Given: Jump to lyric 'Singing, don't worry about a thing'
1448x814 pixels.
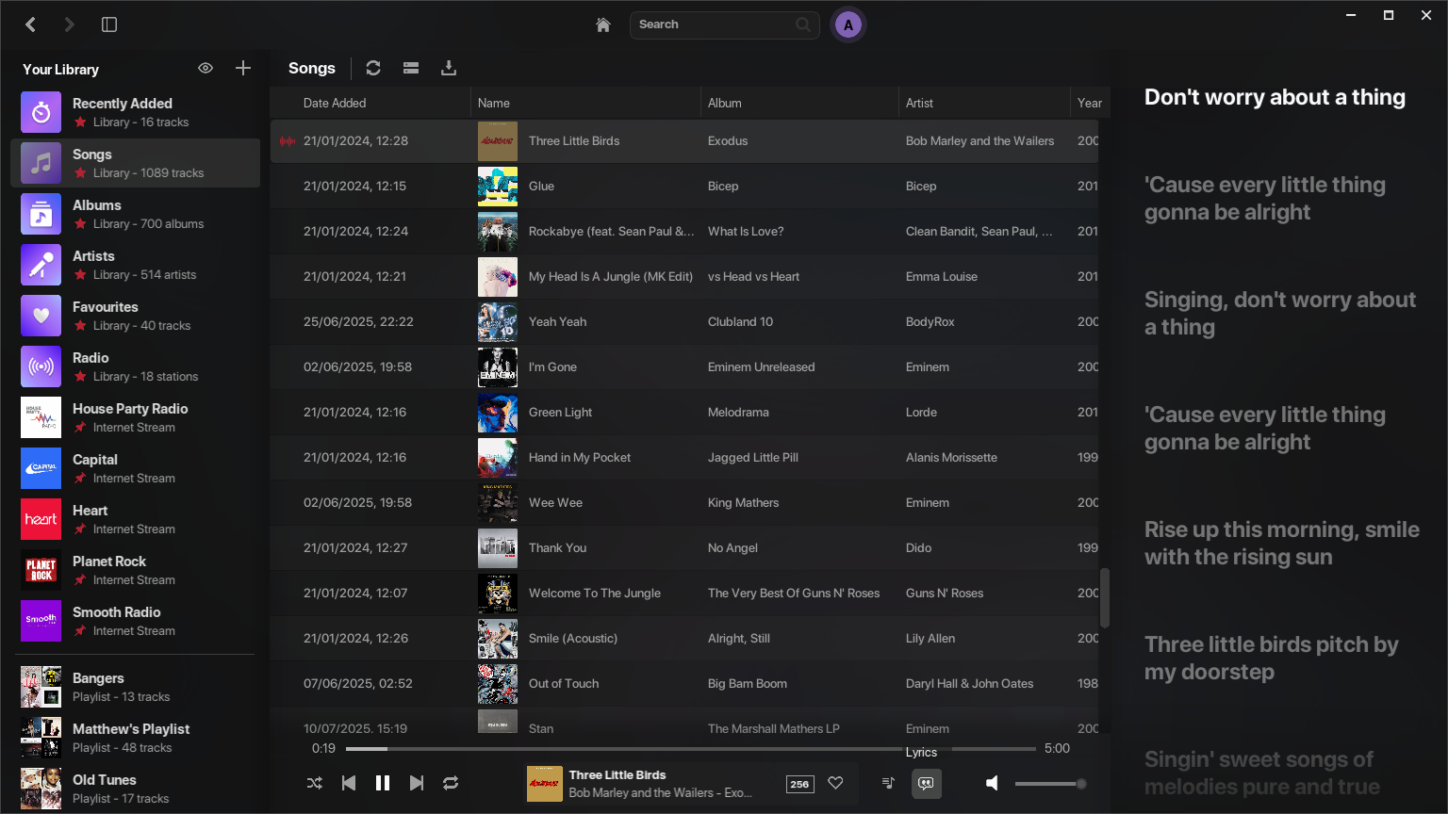Looking at the screenshot, I should coord(1279,313).
